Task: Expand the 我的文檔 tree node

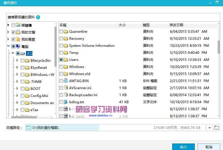Action: click(x=8, y=32)
